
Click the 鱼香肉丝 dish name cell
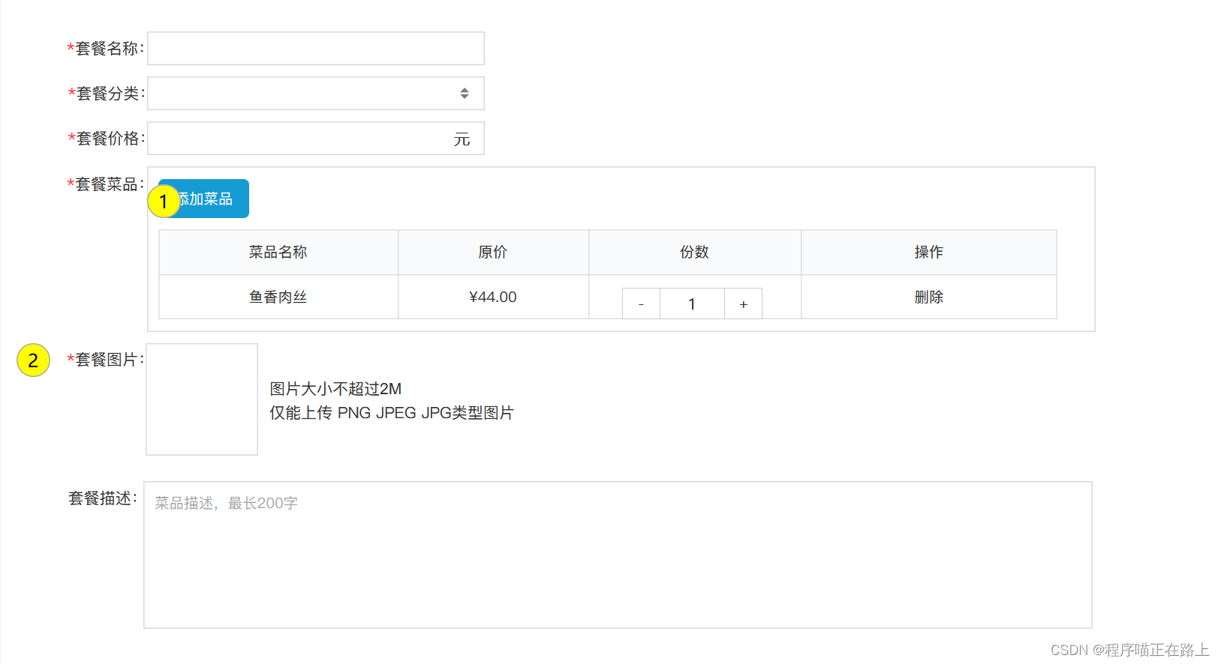pos(278,297)
